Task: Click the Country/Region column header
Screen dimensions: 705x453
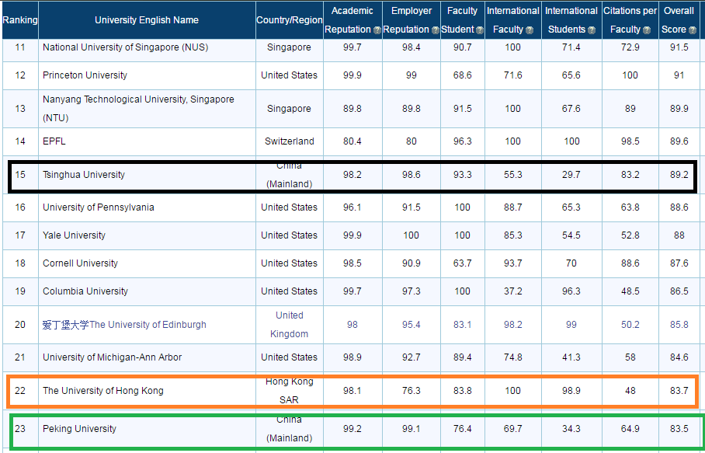Action: [289, 20]
